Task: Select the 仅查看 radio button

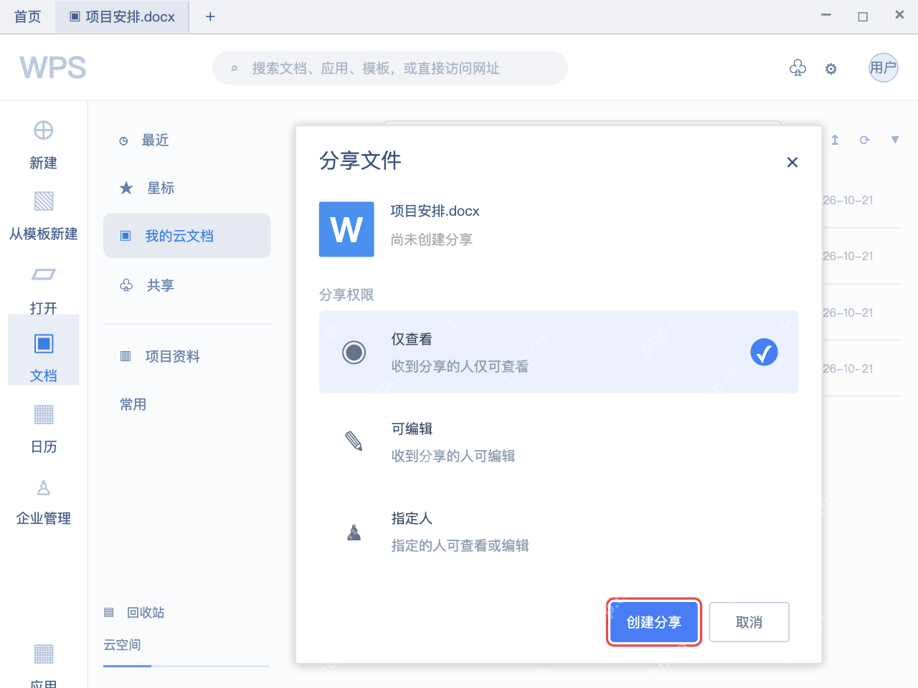Action: (x=354, y=352)
